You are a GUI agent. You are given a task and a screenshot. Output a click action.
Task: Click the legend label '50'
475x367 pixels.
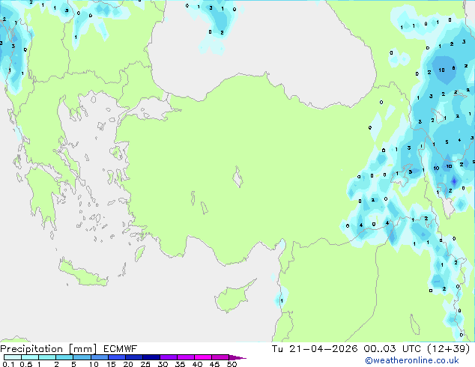pos(232,364)
